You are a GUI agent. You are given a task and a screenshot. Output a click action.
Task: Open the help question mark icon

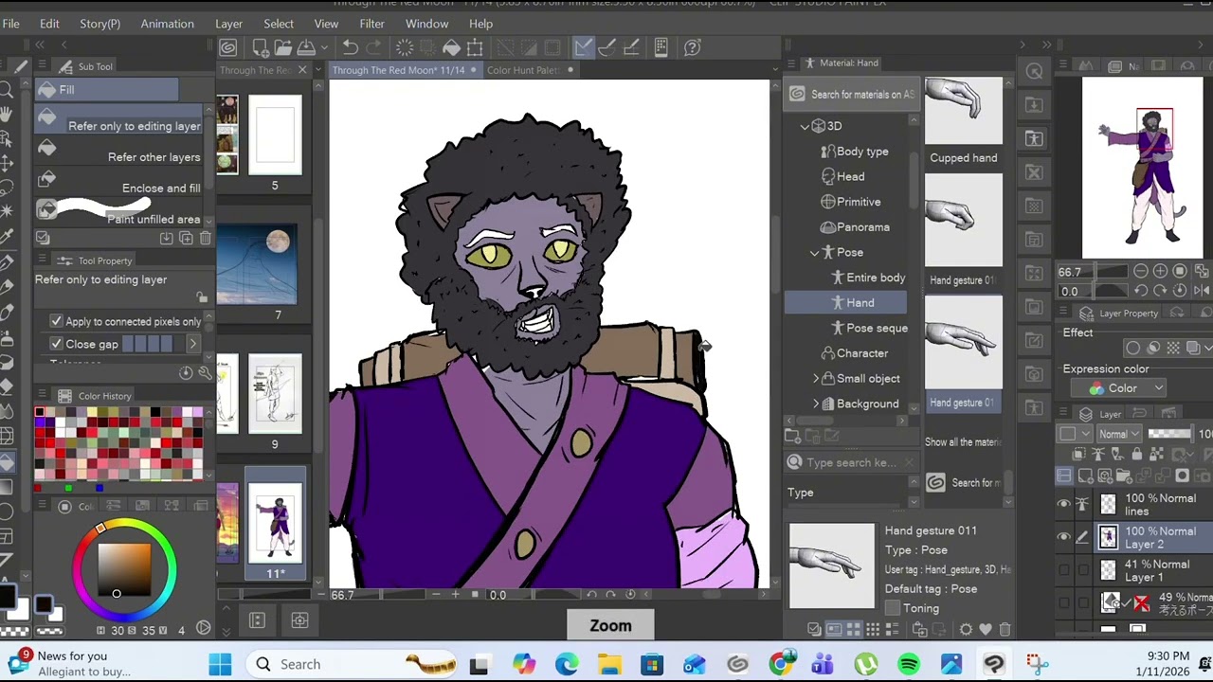[x=693, y=47]
